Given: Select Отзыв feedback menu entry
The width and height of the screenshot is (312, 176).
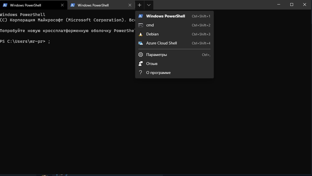Looking at the screenshot, I should click(x=174, y=64).
